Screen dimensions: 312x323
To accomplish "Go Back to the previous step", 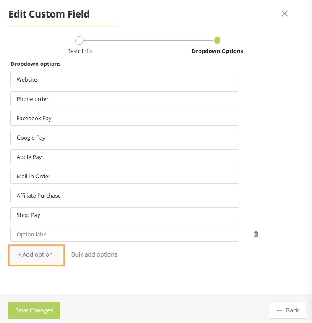I will 288,310.
